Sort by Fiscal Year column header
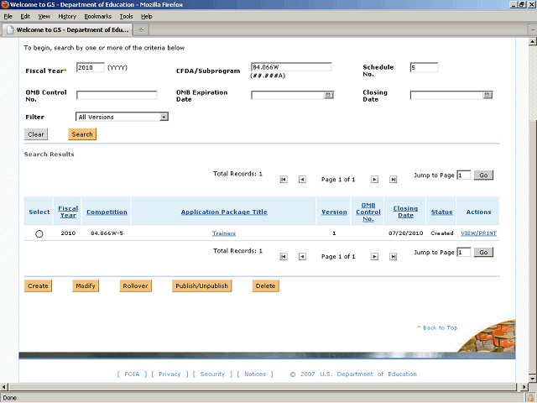Viewport: 537px width, 403px height. [68, 212]
